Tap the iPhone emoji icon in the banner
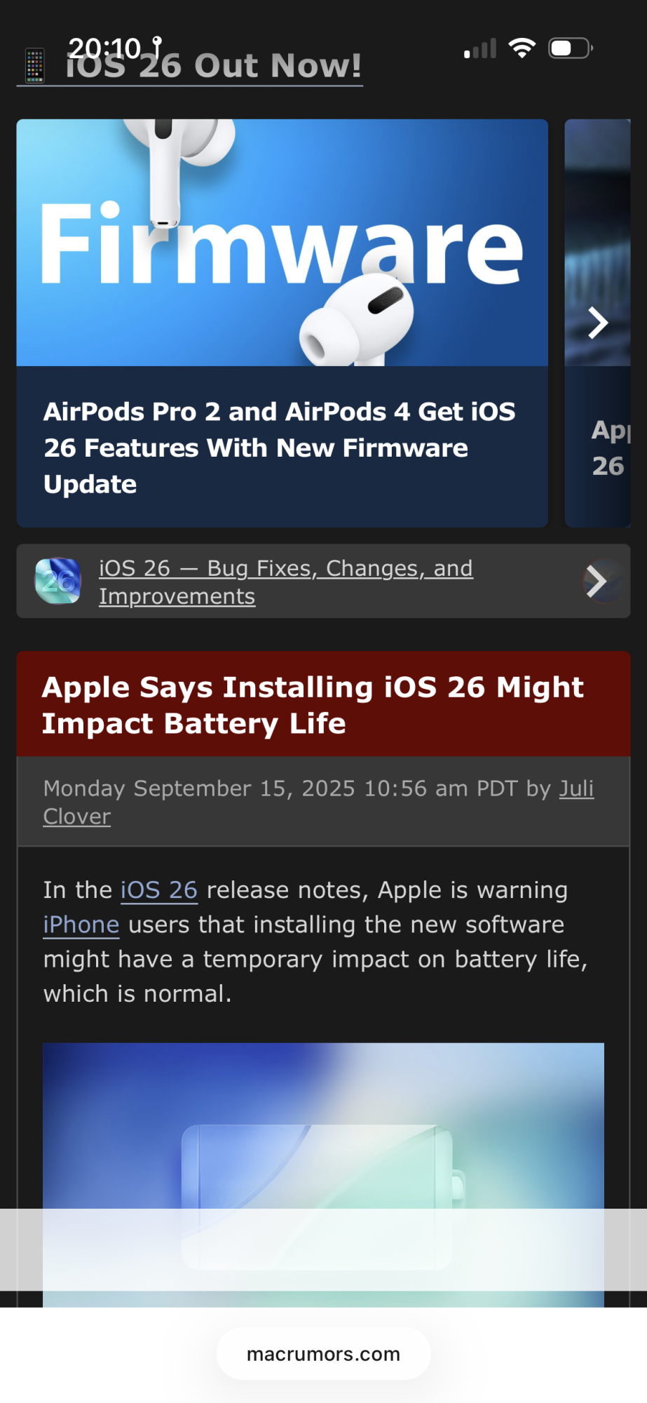Screen dimensions: 647x1403 click(34, 66)
